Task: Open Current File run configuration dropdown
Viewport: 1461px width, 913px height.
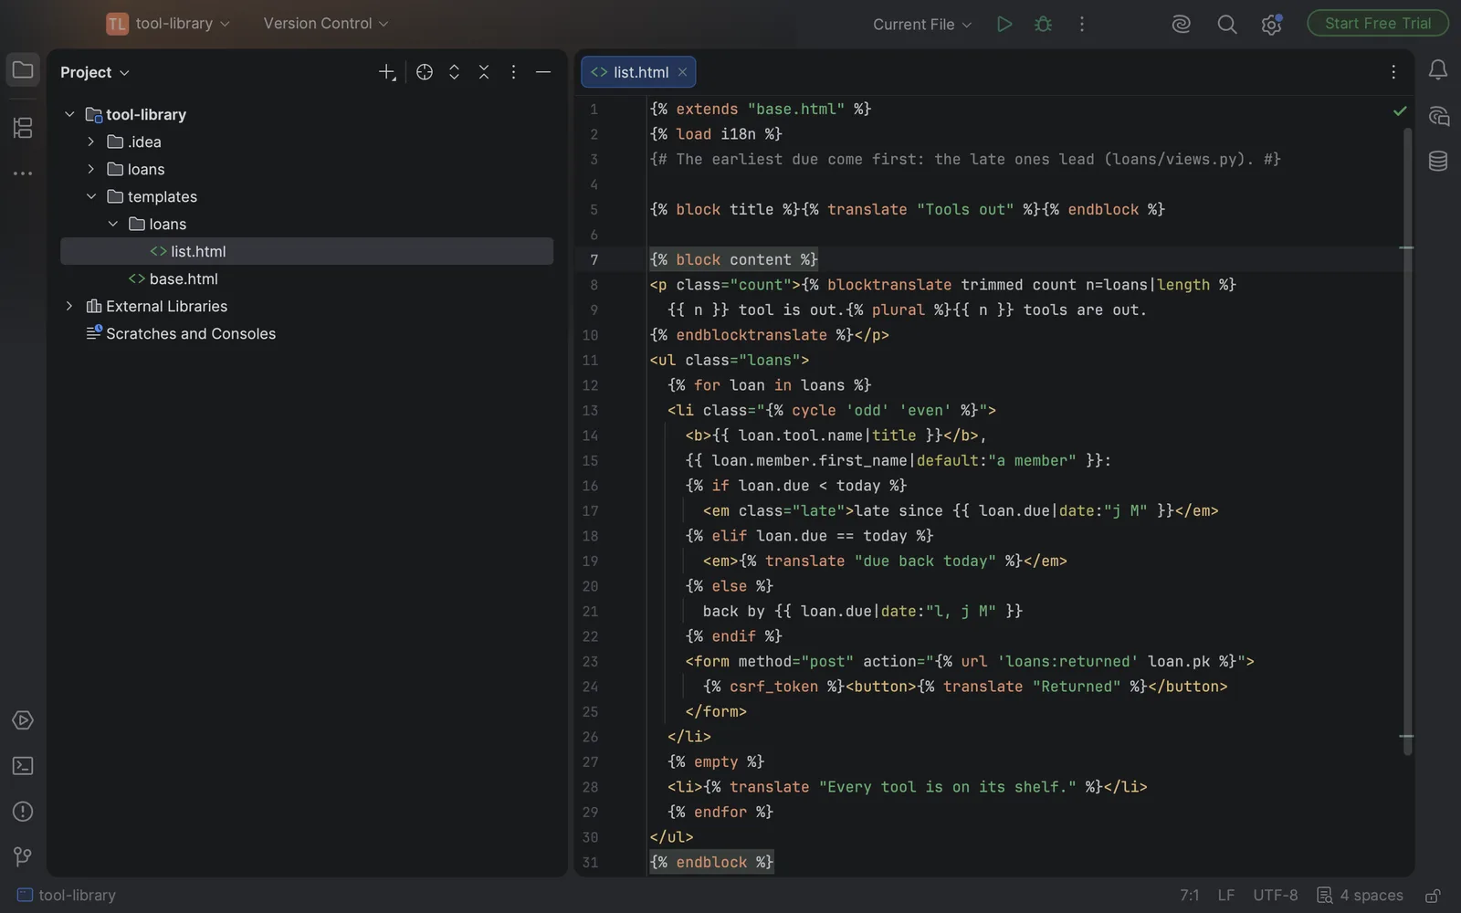Action: tap(922, 25)
